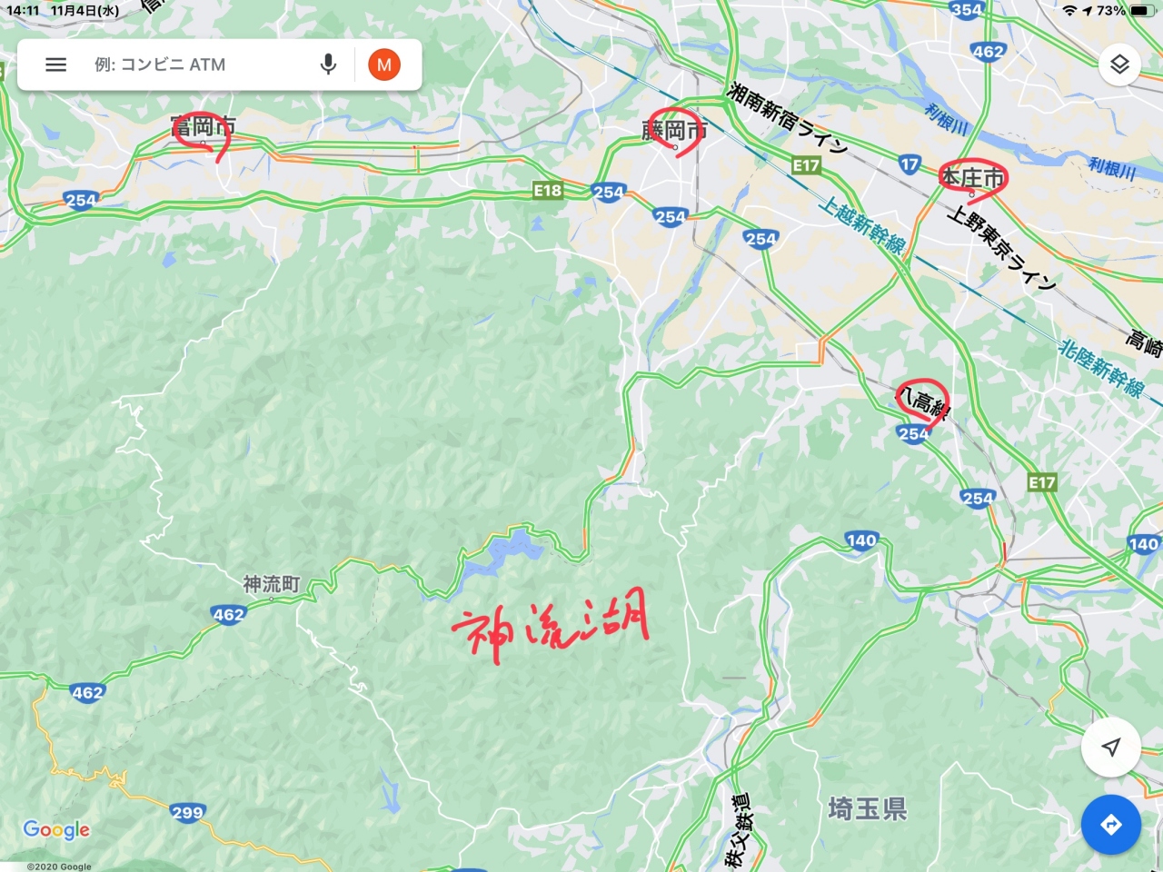The image size is (1163, 872).
Task: Open the orange M account avatar
Action: click(x=384, y=64)
